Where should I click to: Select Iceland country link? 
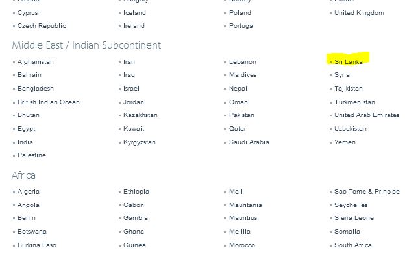pos(134,13)
